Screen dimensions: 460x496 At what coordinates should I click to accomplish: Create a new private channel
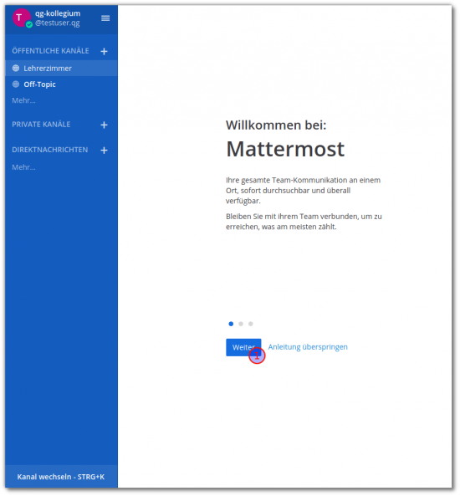pos(104,125)
